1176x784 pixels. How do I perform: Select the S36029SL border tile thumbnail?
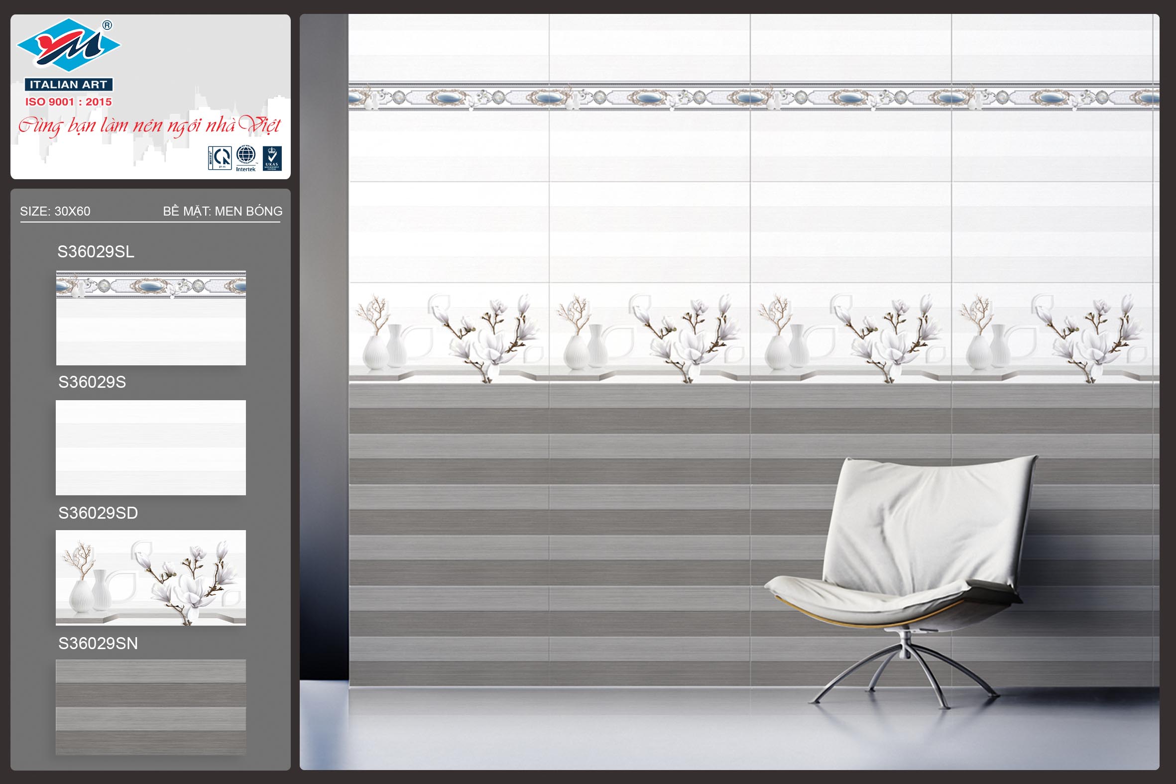150,318
